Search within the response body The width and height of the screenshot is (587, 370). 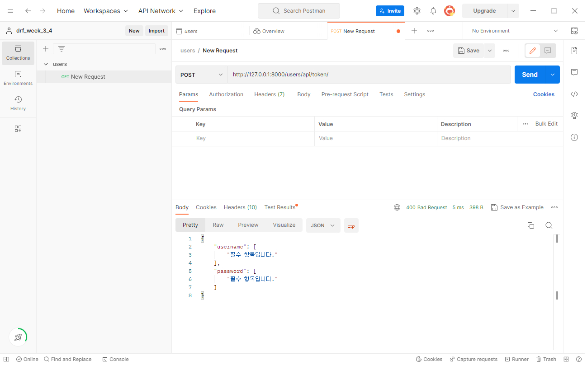click(x=549, y=225)
